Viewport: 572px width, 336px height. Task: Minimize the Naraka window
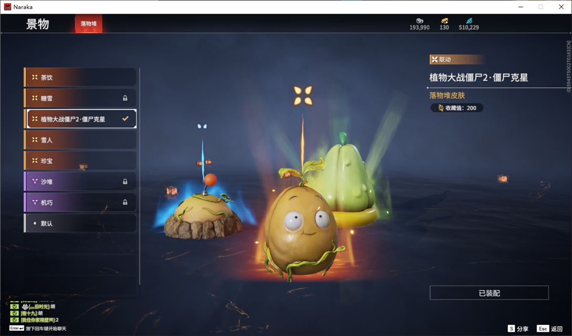pyautogui.click(x=521, y=7)
